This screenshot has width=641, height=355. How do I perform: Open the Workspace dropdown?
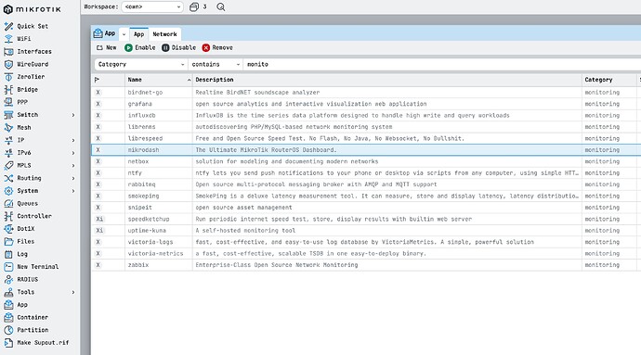pos(152,6)
